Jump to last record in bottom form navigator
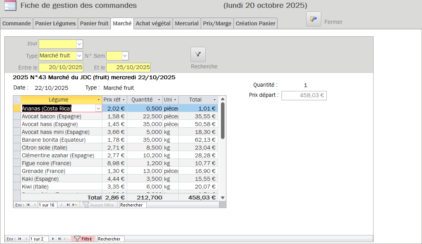 point(60,239)
